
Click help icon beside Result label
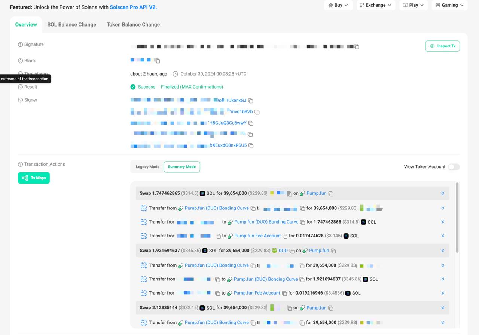point(21,87)
